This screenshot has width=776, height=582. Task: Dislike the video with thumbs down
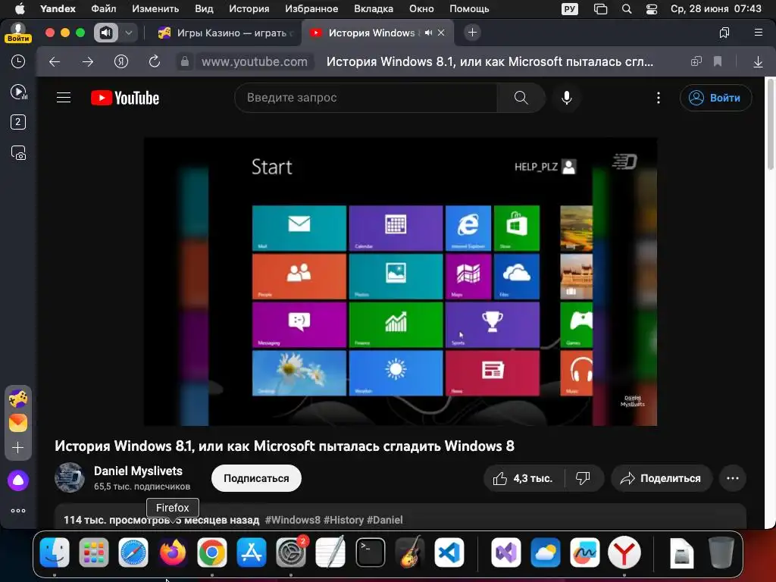583,478
